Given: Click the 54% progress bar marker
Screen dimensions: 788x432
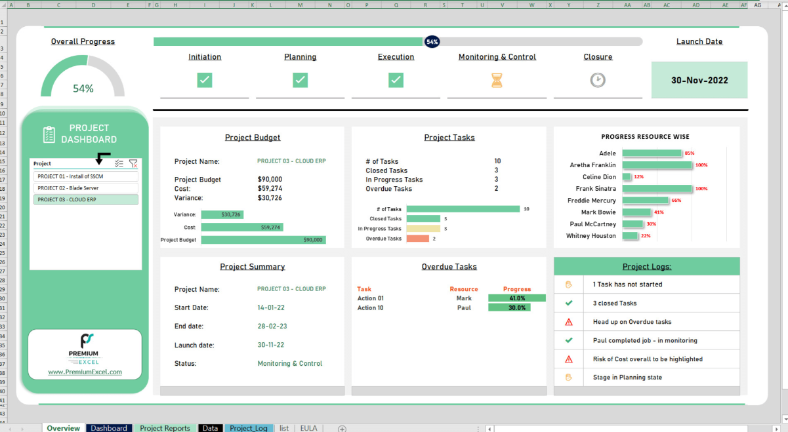Looking at the screenshot, I should [x=432, y=42].
